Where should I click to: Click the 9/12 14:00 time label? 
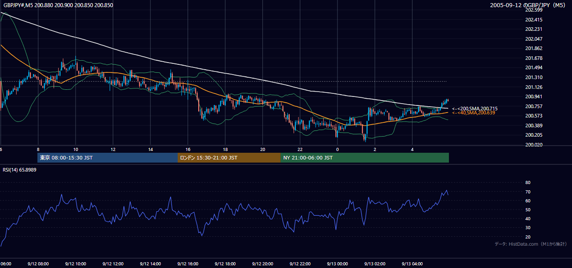point(150,264)
